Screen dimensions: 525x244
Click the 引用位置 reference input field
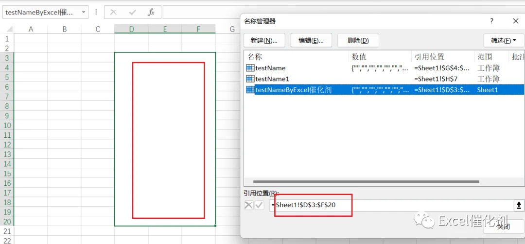[391, 205]
